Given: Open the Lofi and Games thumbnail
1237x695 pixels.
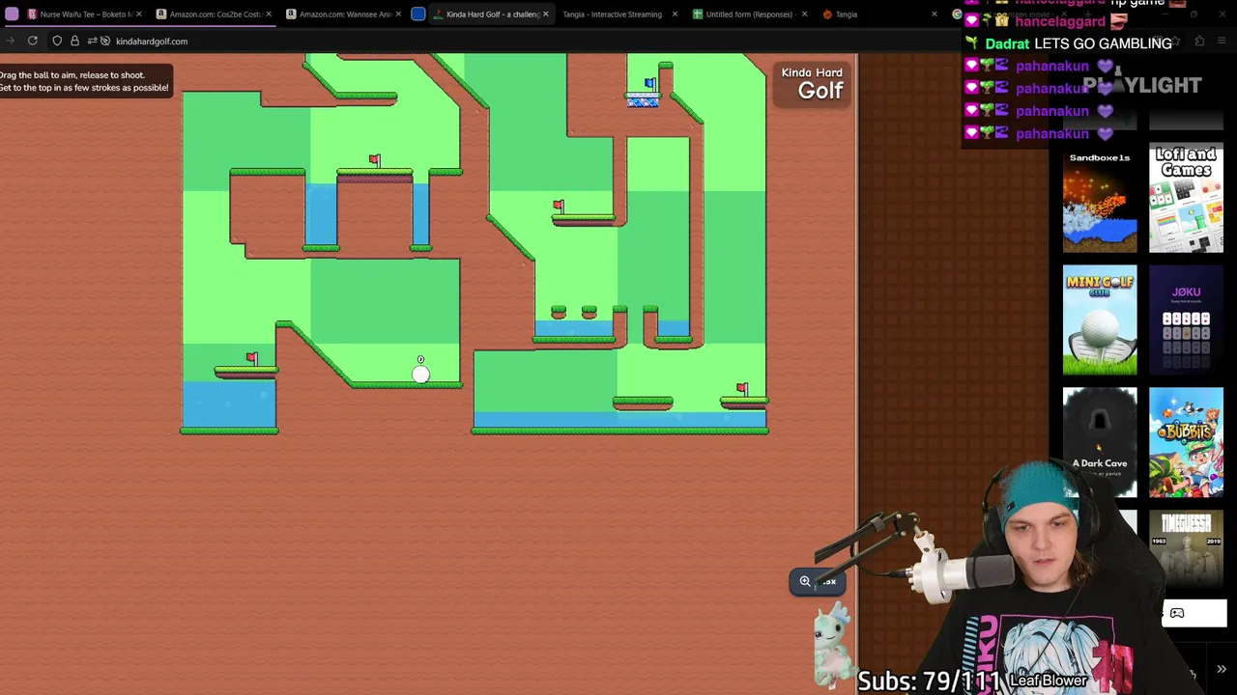Looking at the screenshot, I should (x=1186, y=199).
